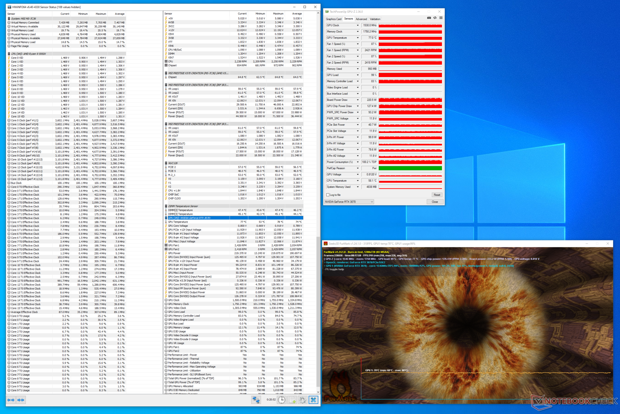Click the Physical Memory Used row in HWiNFO
This screenshot has height=414, width=620.
tap(66, 34)
